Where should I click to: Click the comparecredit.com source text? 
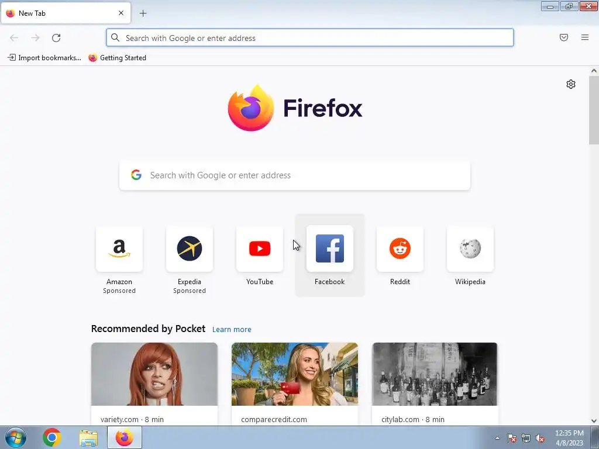274,419
